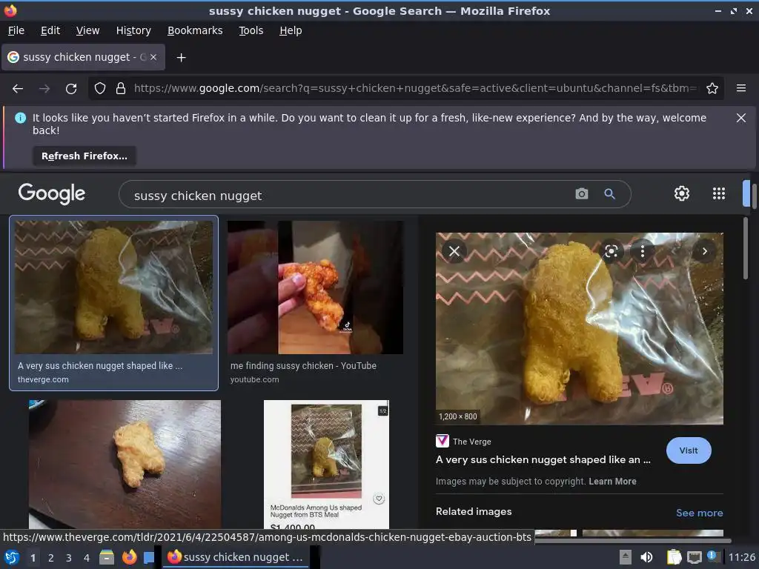Open the Google apps grid
Screen dimensions: 759x569
(719, 193)
